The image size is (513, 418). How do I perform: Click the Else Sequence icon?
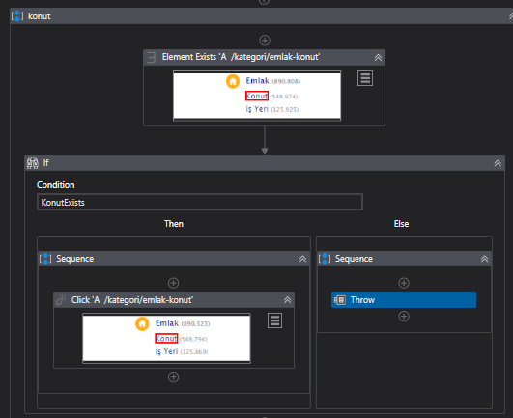(x=325, y=259)
